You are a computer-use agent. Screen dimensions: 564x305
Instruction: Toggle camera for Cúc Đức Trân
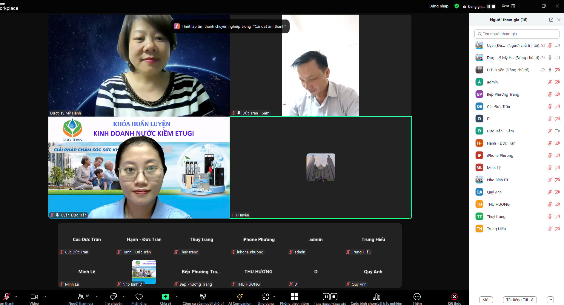click(557, 106)
